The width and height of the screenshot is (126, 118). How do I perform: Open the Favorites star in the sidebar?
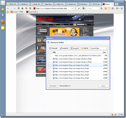point(3,9)
